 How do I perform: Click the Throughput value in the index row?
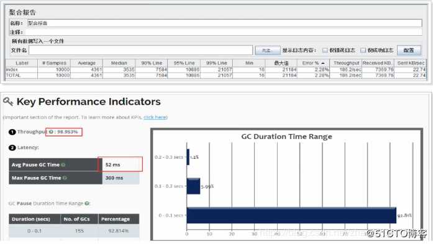346,70
